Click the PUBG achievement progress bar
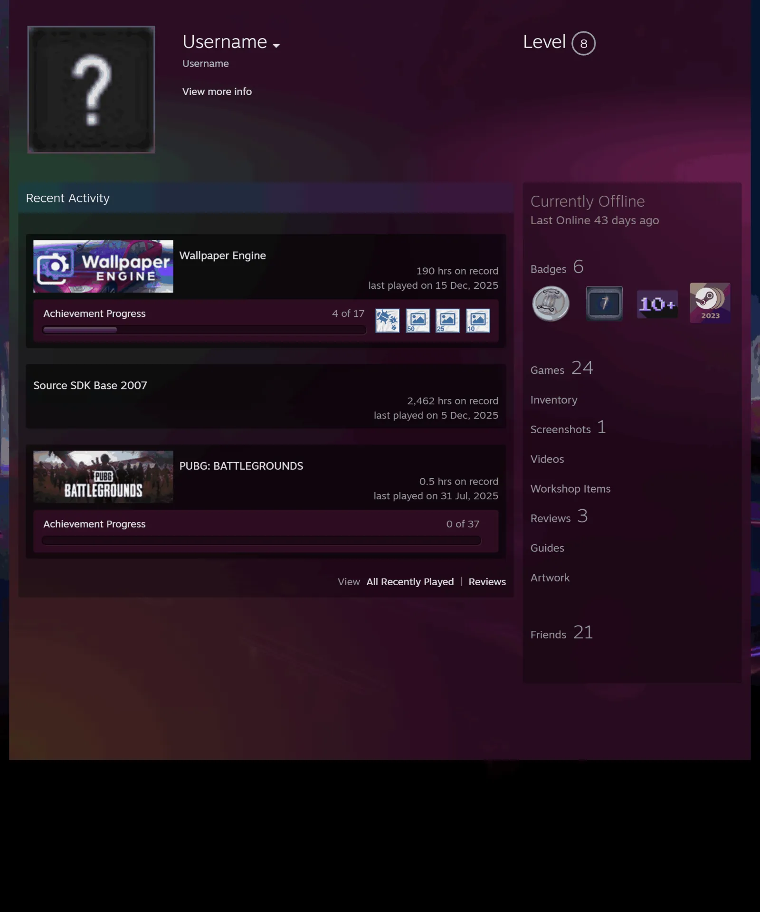Viewport: 760px width, 912px height. coord(261,540)
